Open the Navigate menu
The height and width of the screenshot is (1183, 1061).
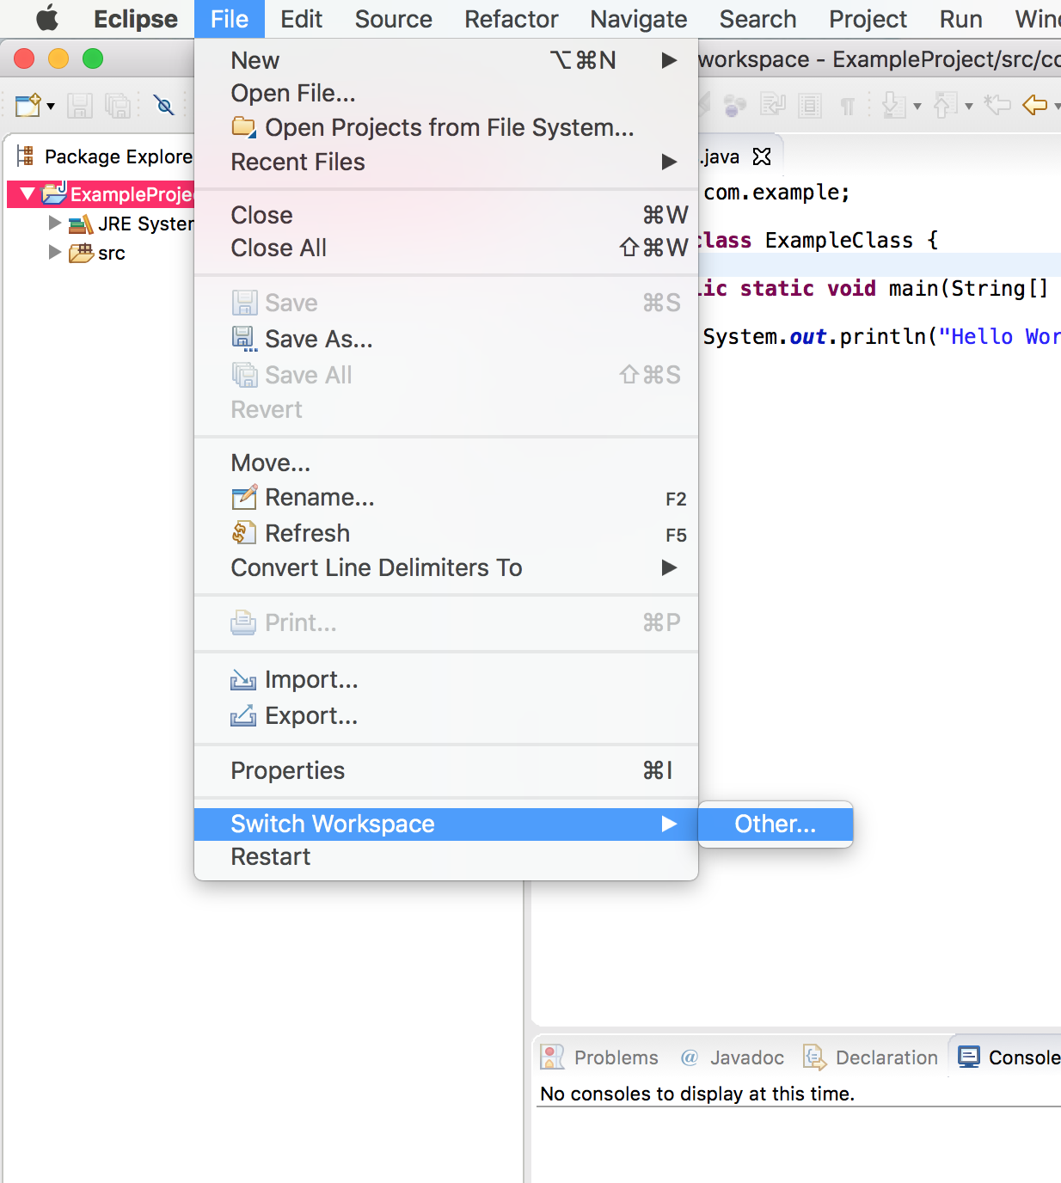pyautogui.click(x=639, y=19)
